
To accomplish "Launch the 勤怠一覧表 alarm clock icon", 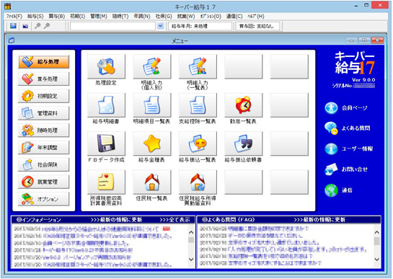I will click(x=243, y=105).
